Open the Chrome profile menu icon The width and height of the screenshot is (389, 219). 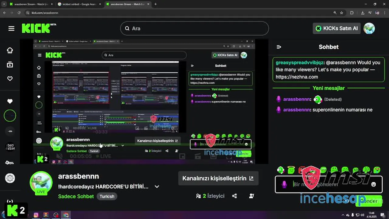click(377, 13)
